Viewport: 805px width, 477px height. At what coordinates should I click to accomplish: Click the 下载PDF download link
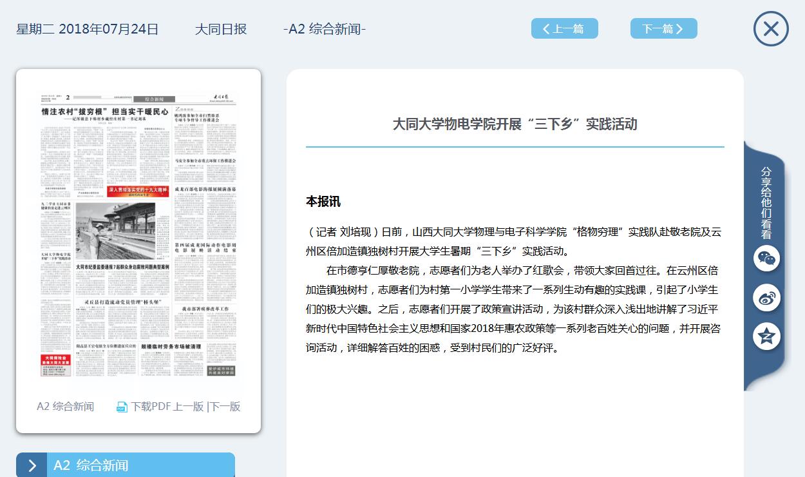[x=151, y=407]
